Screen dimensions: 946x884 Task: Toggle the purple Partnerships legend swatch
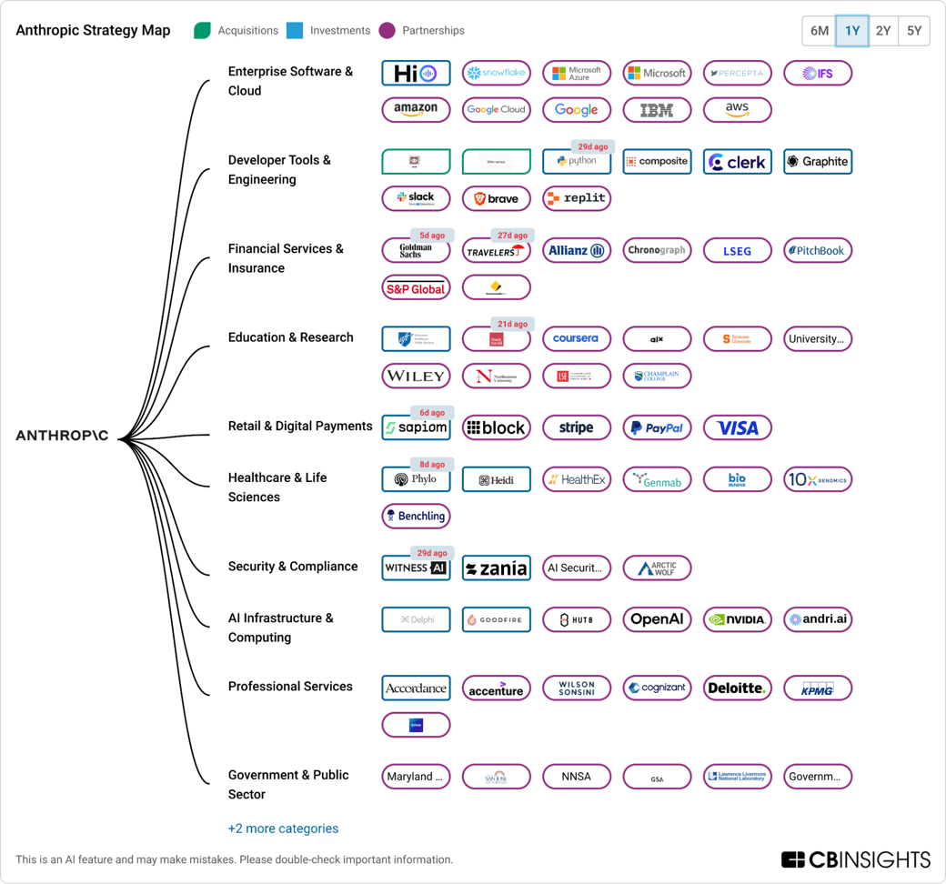point(387,31)
